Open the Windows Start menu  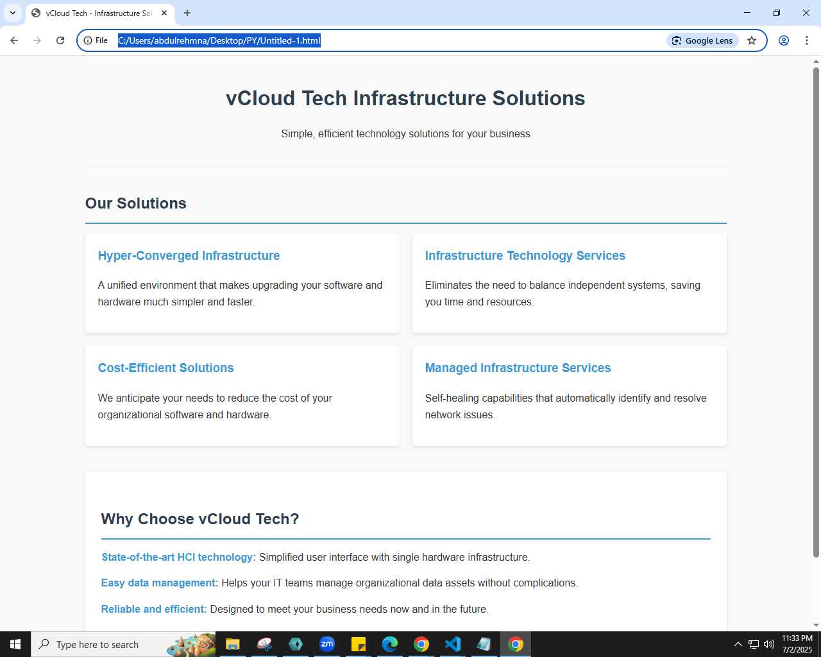click(x=15, y=644)
